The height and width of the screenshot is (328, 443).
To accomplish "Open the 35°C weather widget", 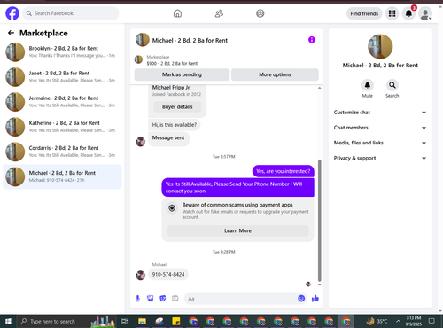I will click(x=377, y=321).
